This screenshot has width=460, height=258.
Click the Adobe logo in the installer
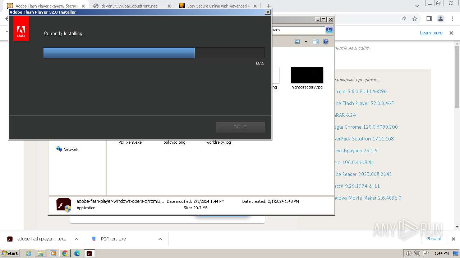tap(21, 29)
